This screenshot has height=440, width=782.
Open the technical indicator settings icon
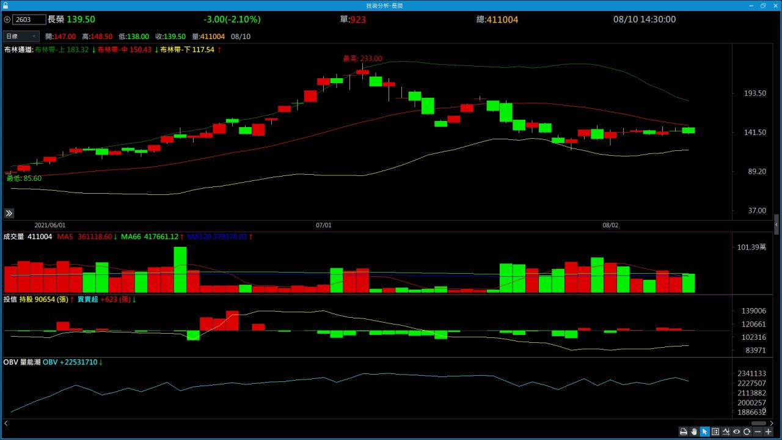tap(726, 432)
